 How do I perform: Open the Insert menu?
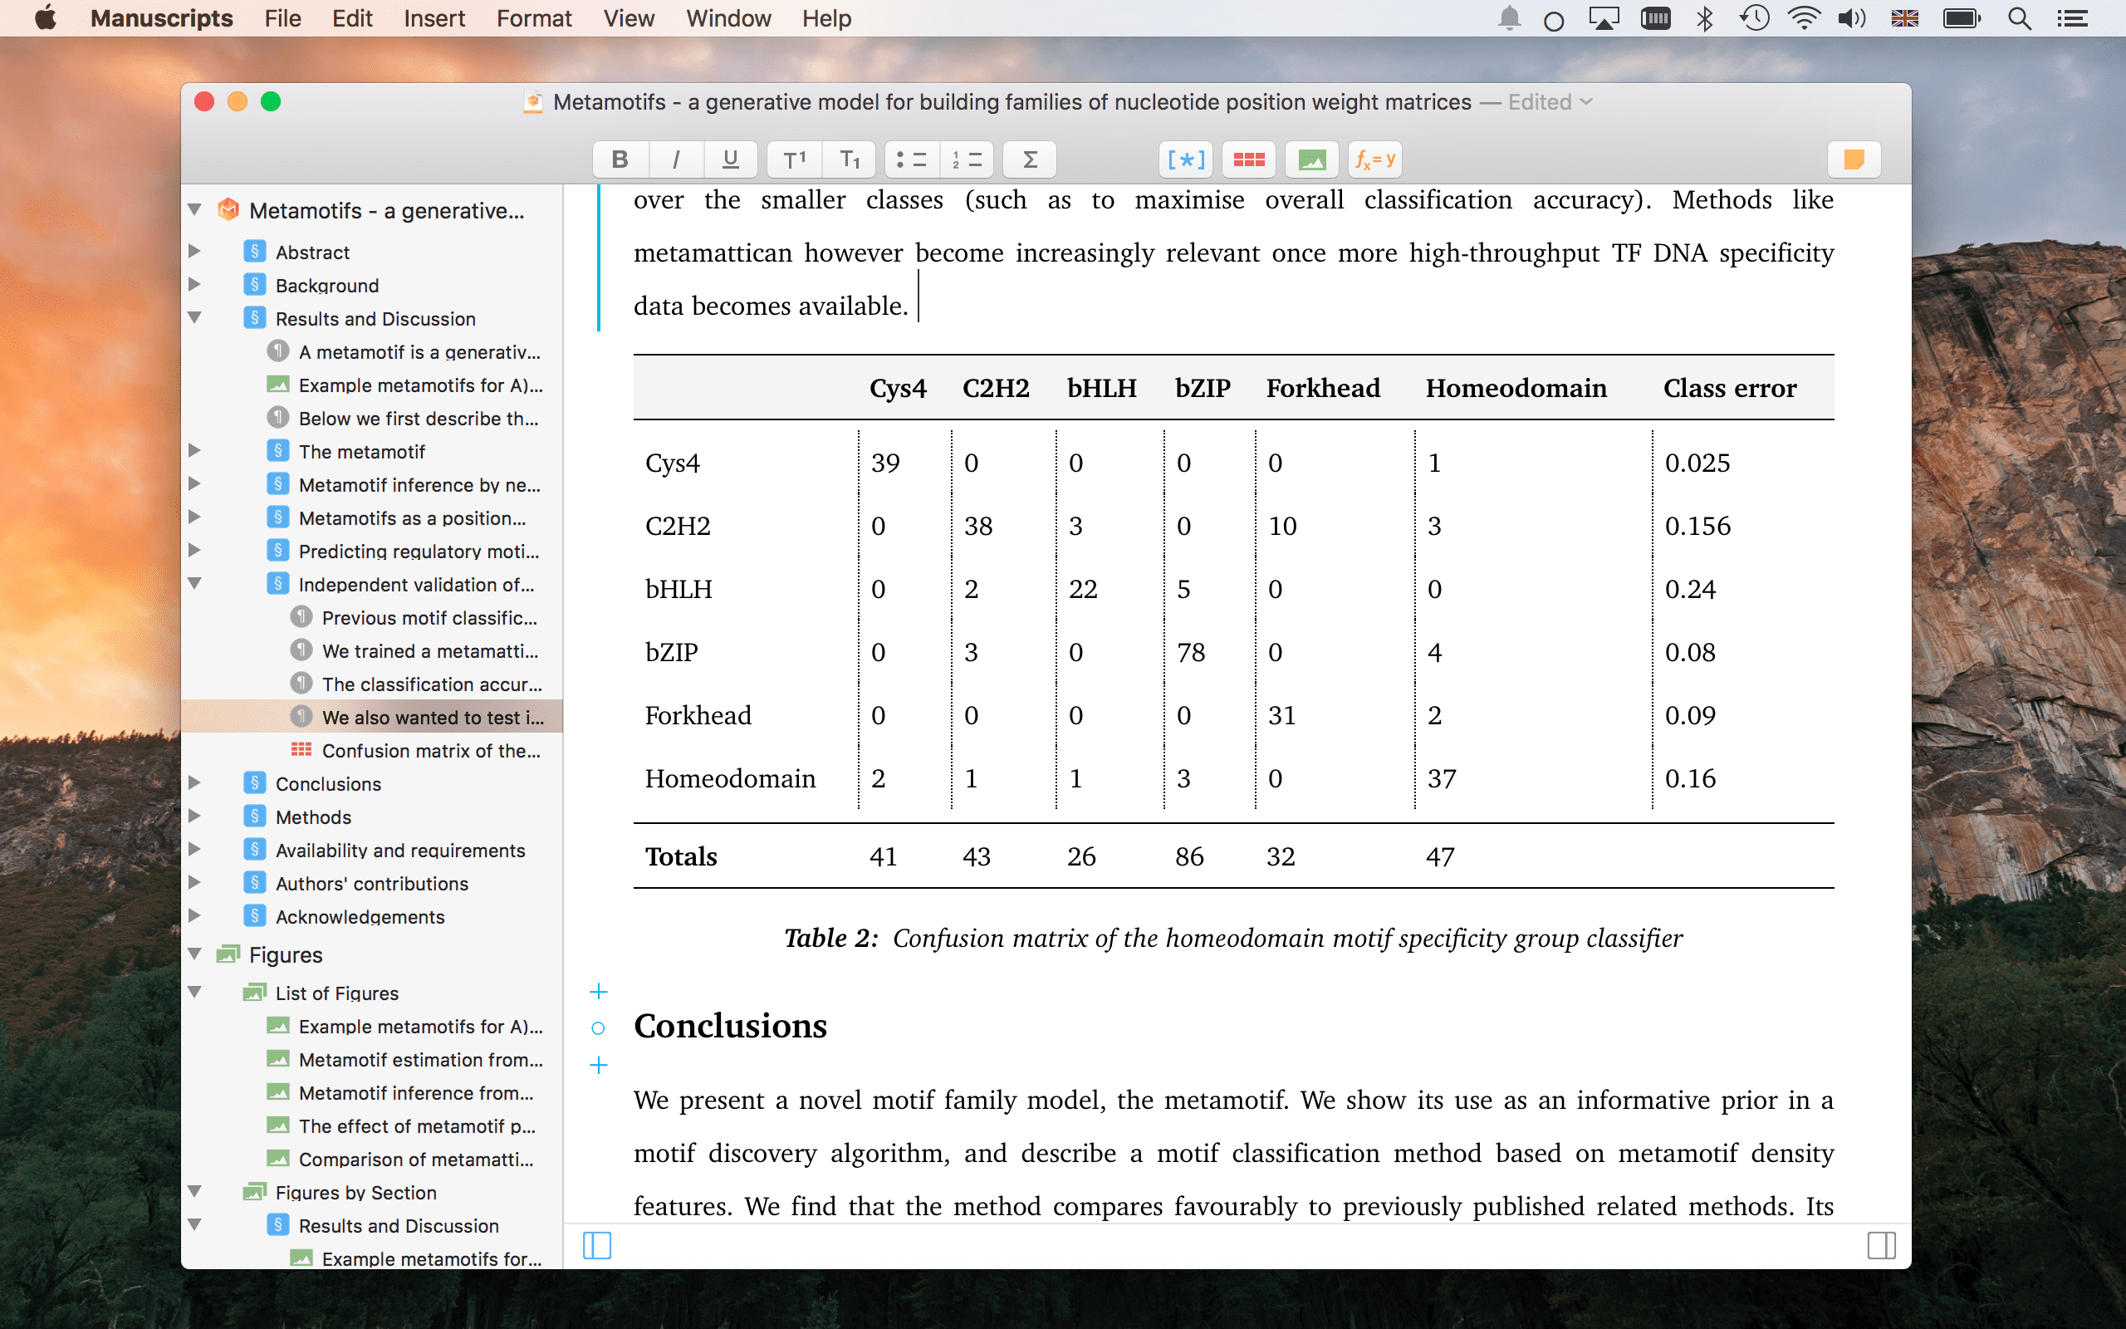[x=434, y=18]
